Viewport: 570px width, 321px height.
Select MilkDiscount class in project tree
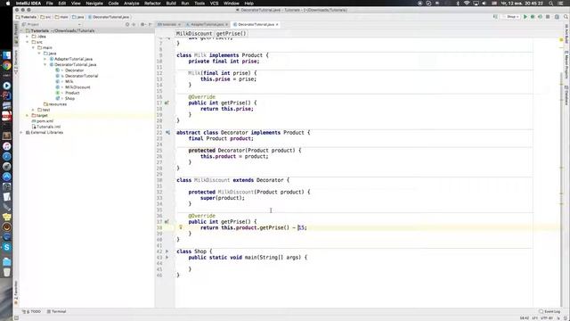click(77, 87)
